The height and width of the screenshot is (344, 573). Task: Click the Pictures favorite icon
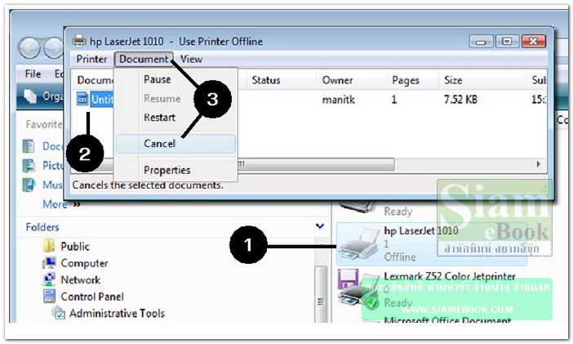[29, 165]
